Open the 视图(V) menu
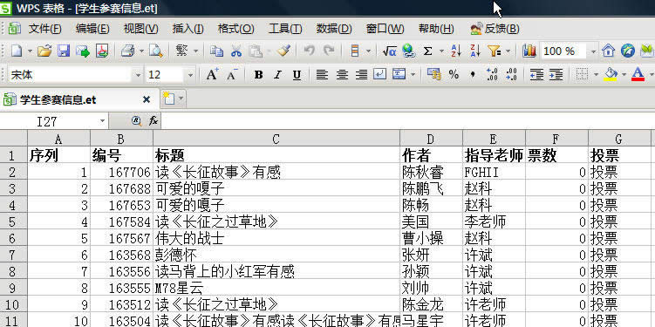The height and width of the screenshot is (327, 655). tap(140, 29)
